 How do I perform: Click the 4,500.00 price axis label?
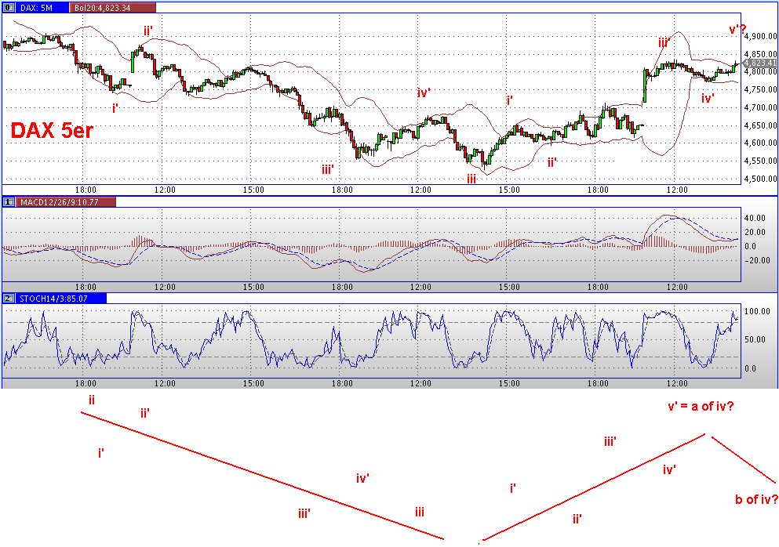point(761,179)
